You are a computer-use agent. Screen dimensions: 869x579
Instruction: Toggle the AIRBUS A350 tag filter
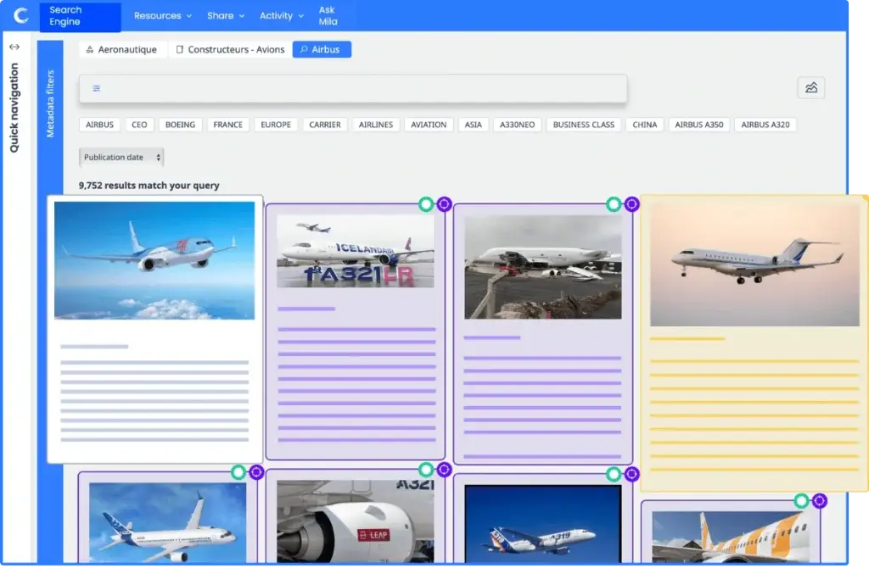pos(699,125)
